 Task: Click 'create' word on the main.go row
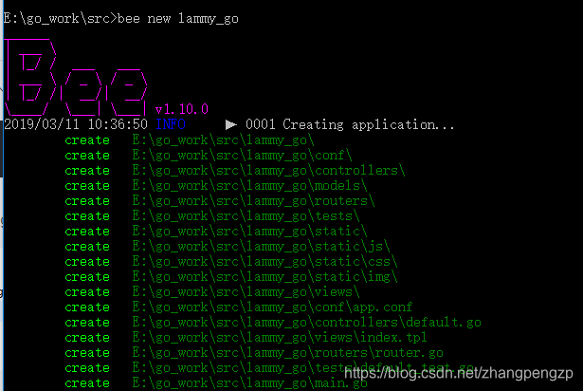(x=87, y=383)
